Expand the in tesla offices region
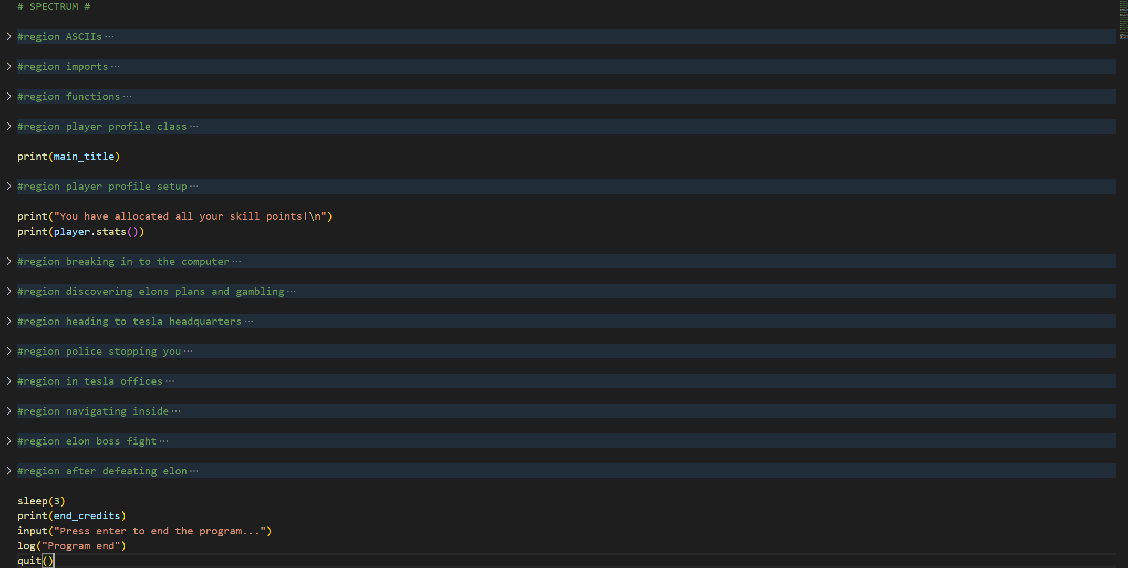This screenshot has width=1128, height=568. [9, 381]
